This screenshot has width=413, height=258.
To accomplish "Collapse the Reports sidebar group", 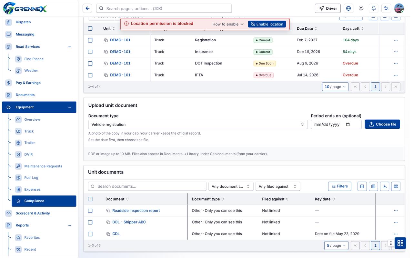I will click(70, 225).
